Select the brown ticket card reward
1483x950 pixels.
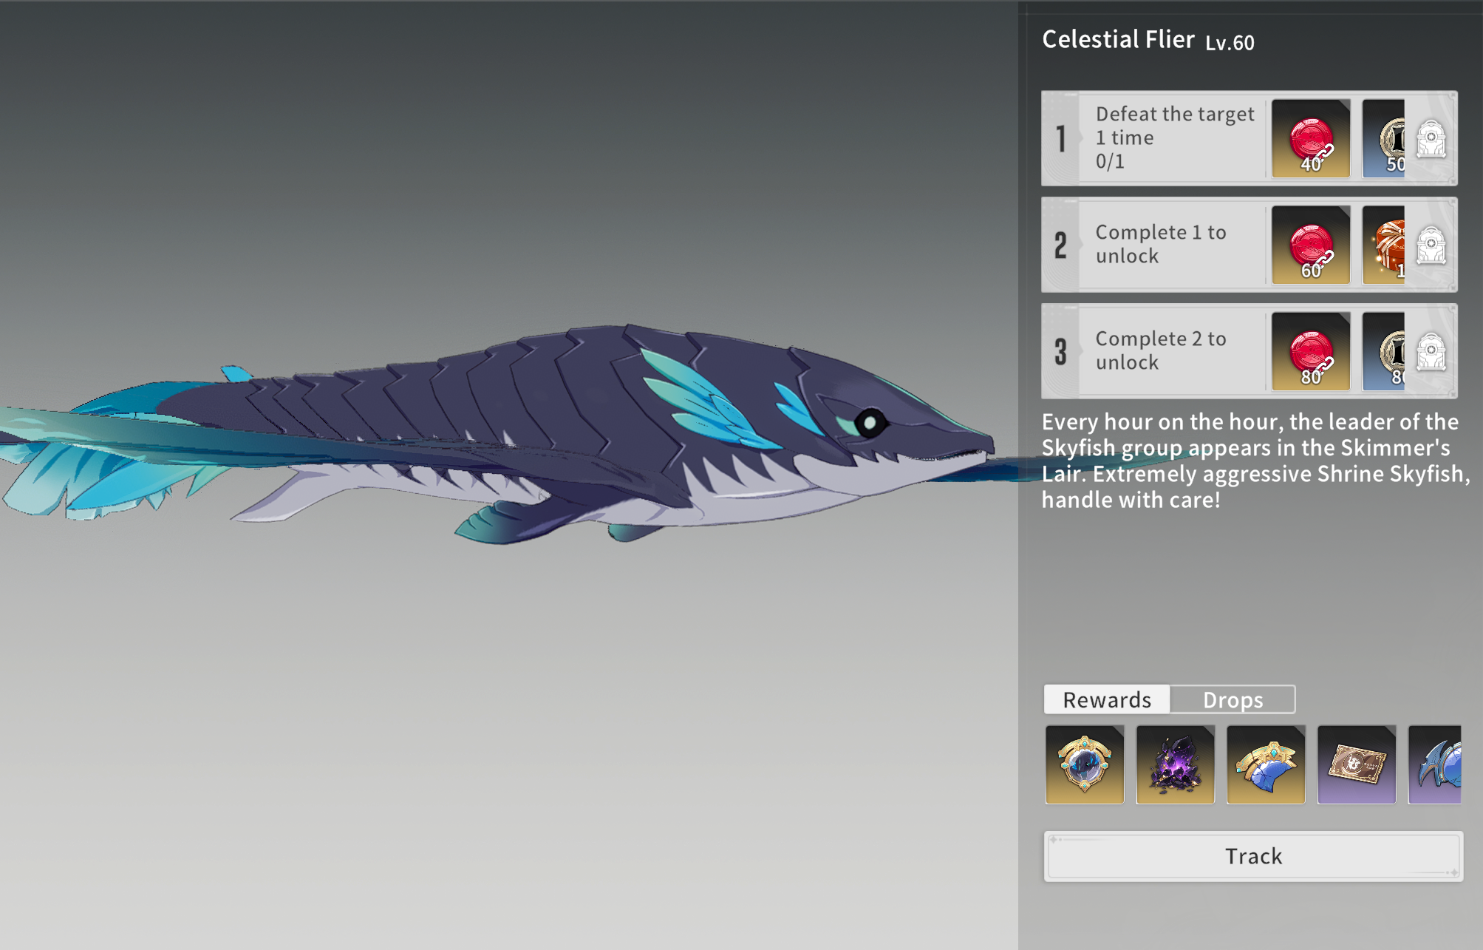pos(1356,764)
